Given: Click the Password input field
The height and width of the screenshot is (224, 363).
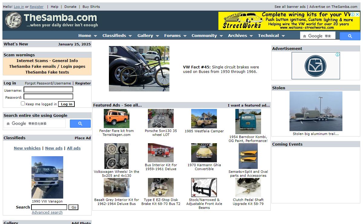Looking at the screenshot, I should tap(48, 97).
